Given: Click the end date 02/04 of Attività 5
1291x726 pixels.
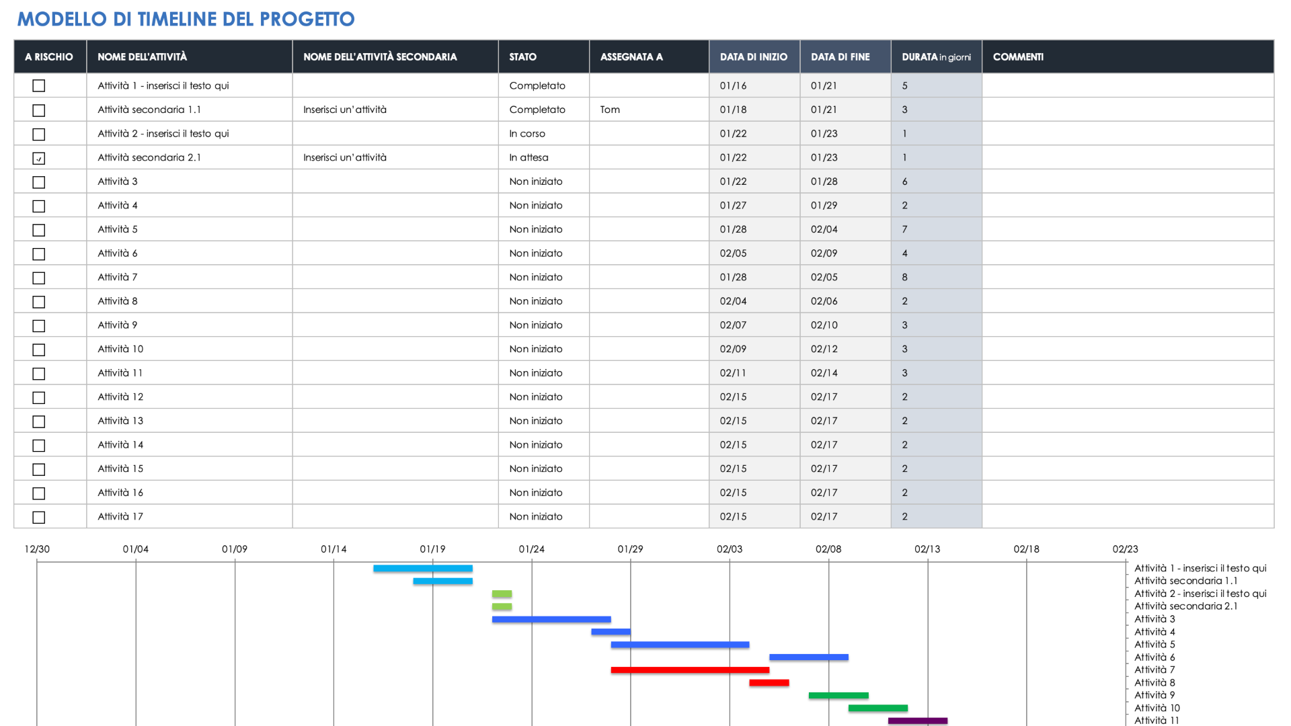Looking at the screenshot, I should pyautogui.click(x=846, y=229).
